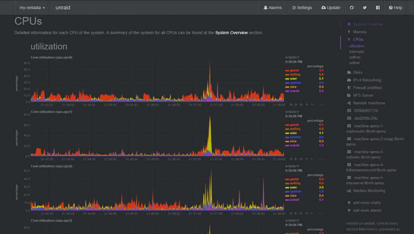Open the Settings menu item
The image size is (414, 234).
tap(302, 7)
